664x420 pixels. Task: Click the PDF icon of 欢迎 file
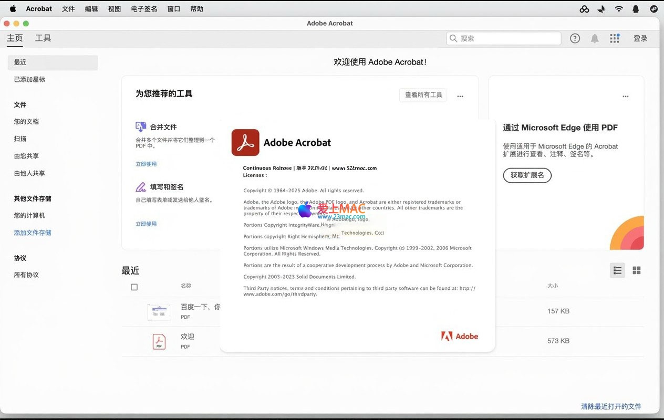[159, 341]
